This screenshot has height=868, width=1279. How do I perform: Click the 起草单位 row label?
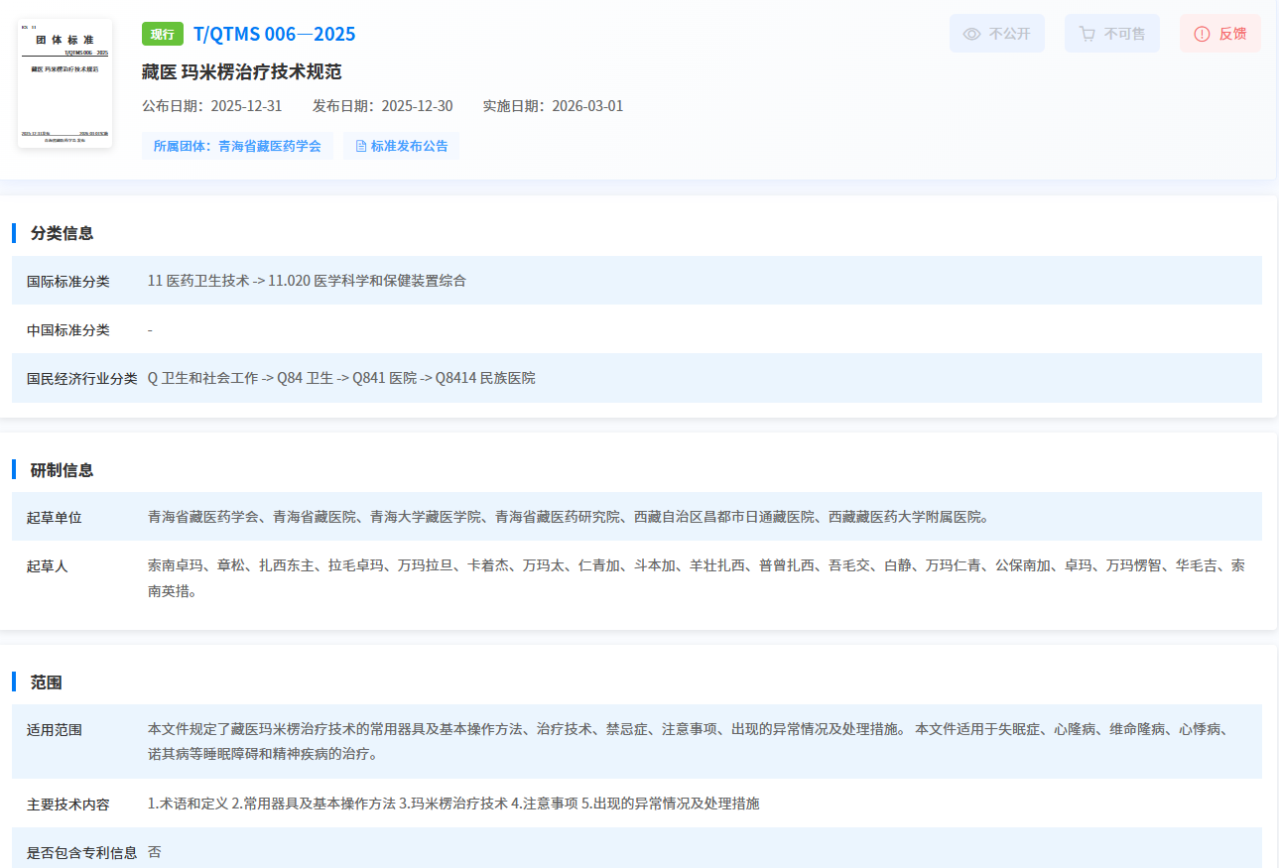click(55, 517)
